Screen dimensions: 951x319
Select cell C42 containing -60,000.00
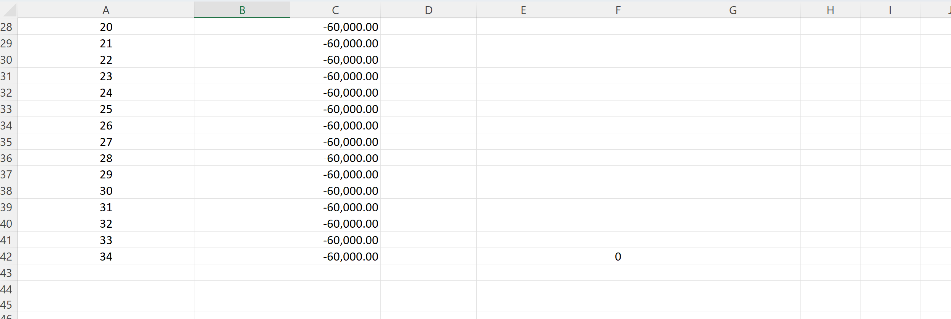point(335,256)
